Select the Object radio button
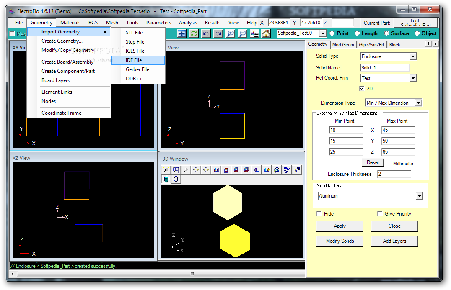Image resolution: width=451 pixels, height=290 pixels. (x=417, y=33)
